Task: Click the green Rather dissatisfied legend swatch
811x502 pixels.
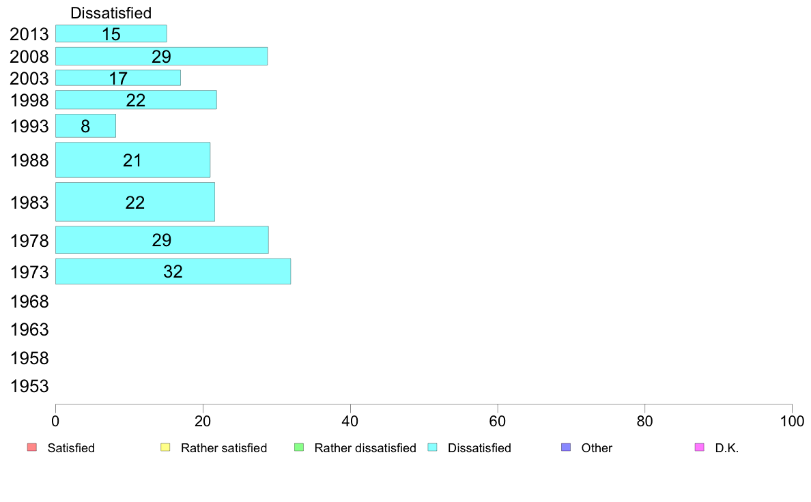Action: point(298,447)
